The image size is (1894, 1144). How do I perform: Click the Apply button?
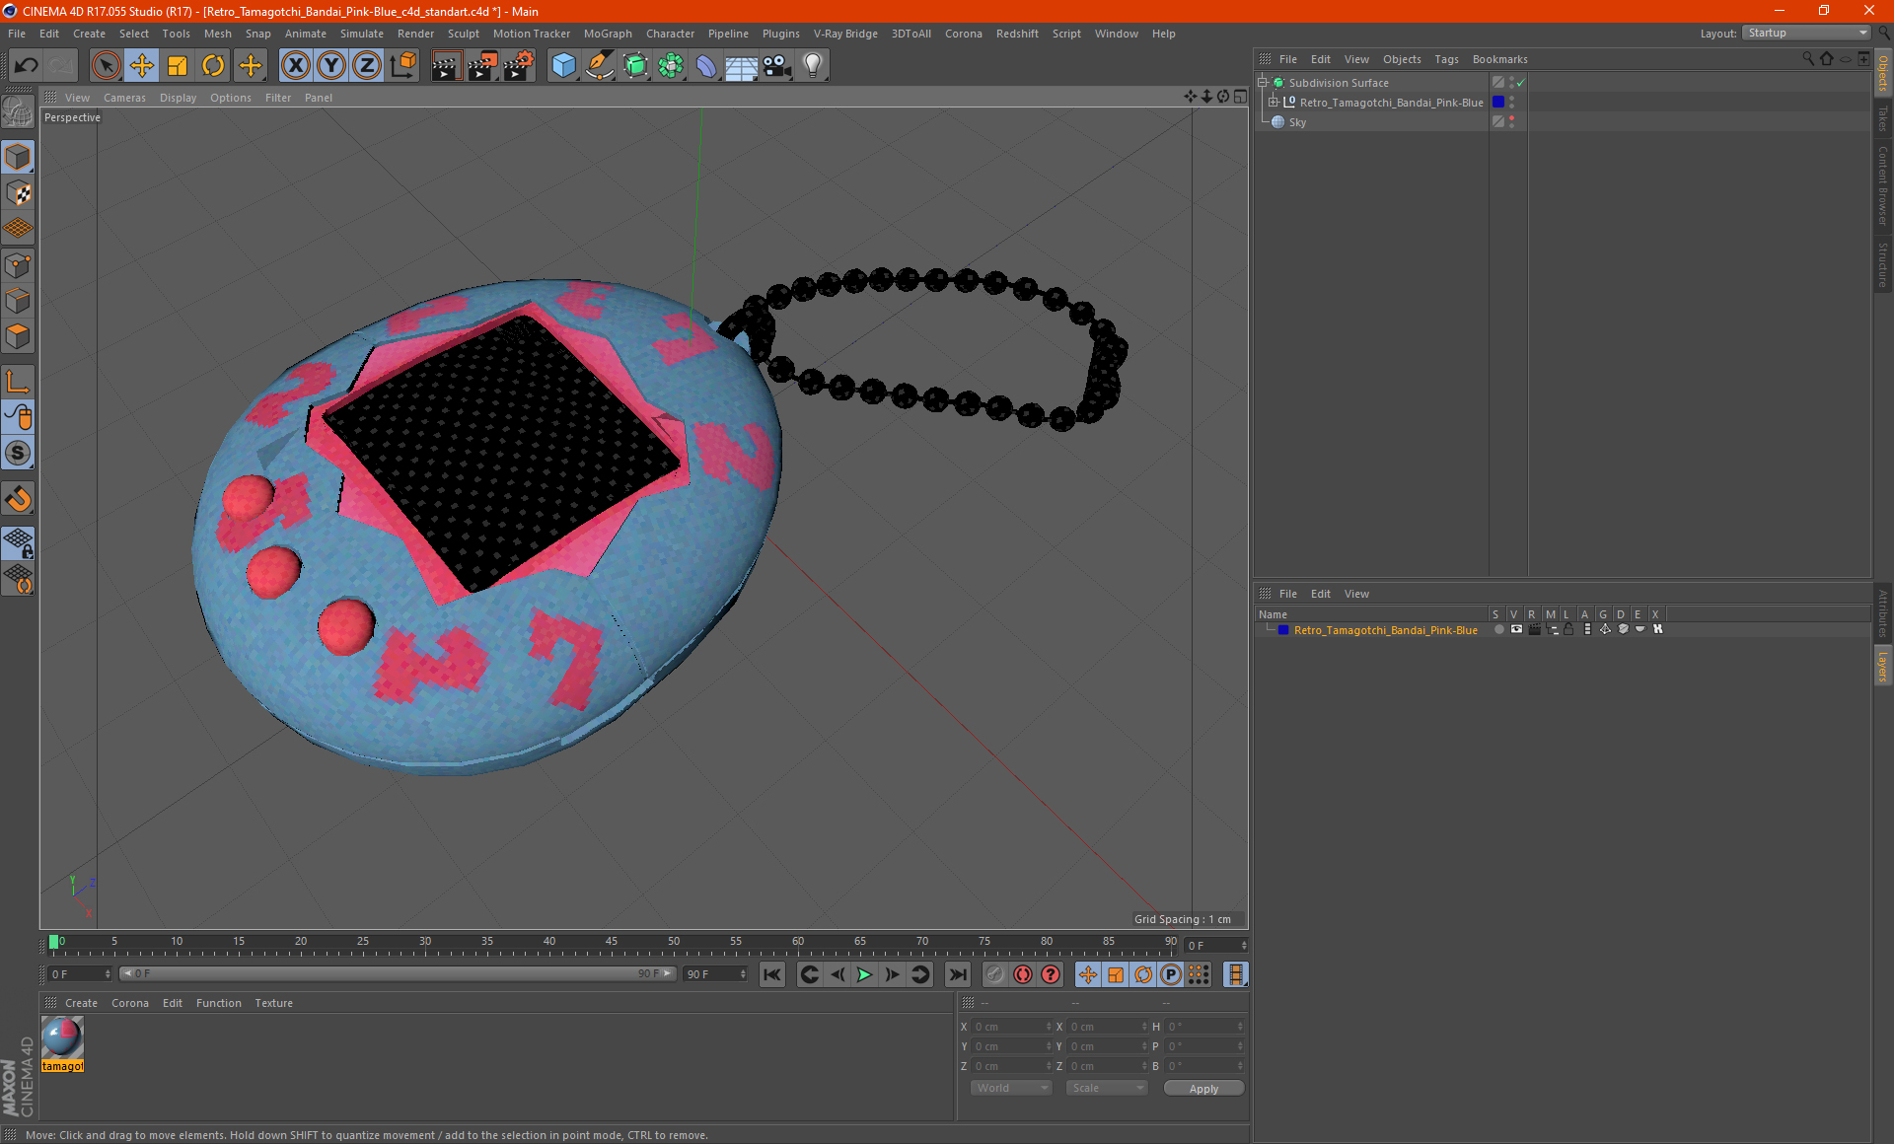click(1203, 1088)
